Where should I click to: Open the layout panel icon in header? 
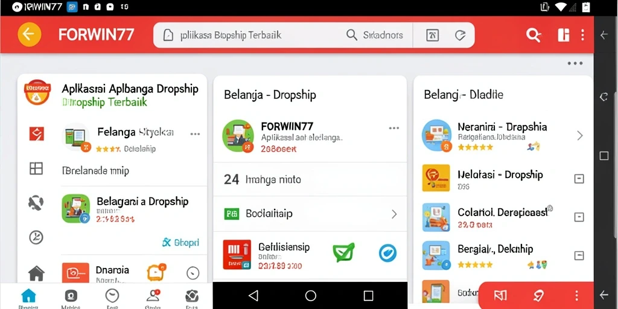point(564,35)
